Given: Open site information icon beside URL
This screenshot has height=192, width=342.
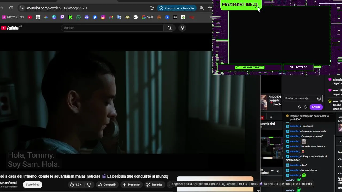Looking at the screenshot, I should click(x=22, y=8).
